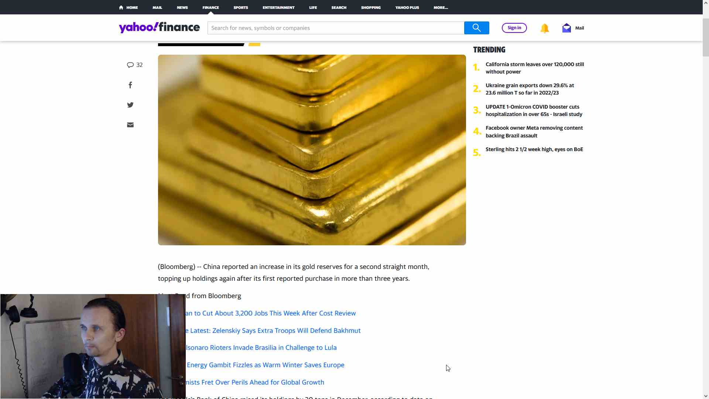Viewport: 709px width, 399px height.
Task: Click the comments bubble icon showing 32
Action: click(130, 65)
